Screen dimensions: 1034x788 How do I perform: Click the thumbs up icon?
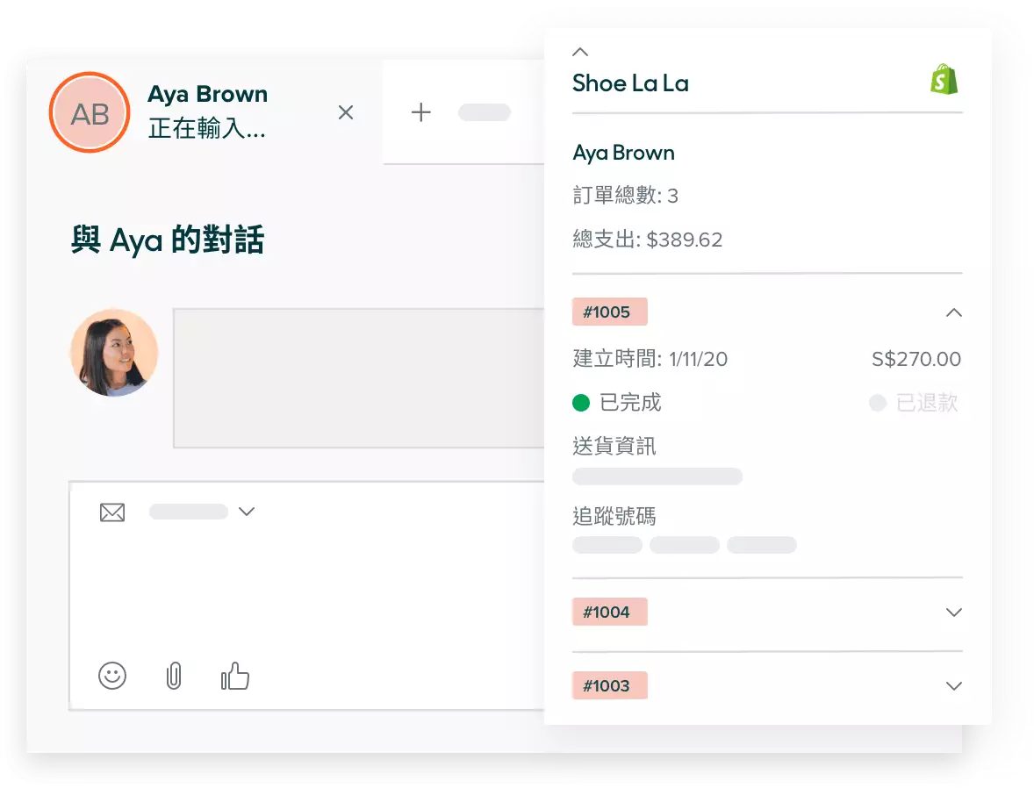click(234, 676)
